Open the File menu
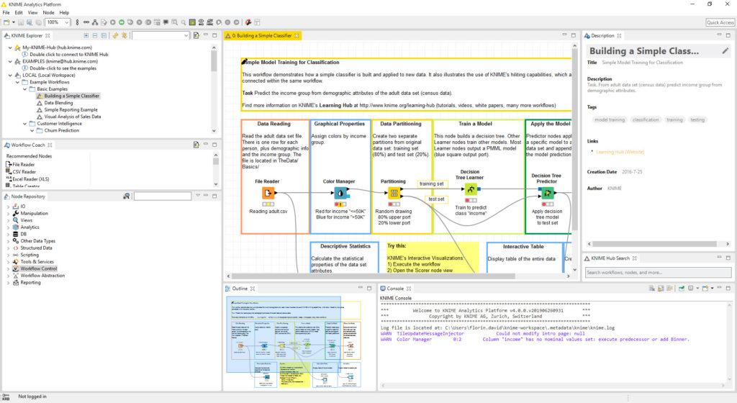The width and height of the screenshot is (737, 403). pos(6,13)
